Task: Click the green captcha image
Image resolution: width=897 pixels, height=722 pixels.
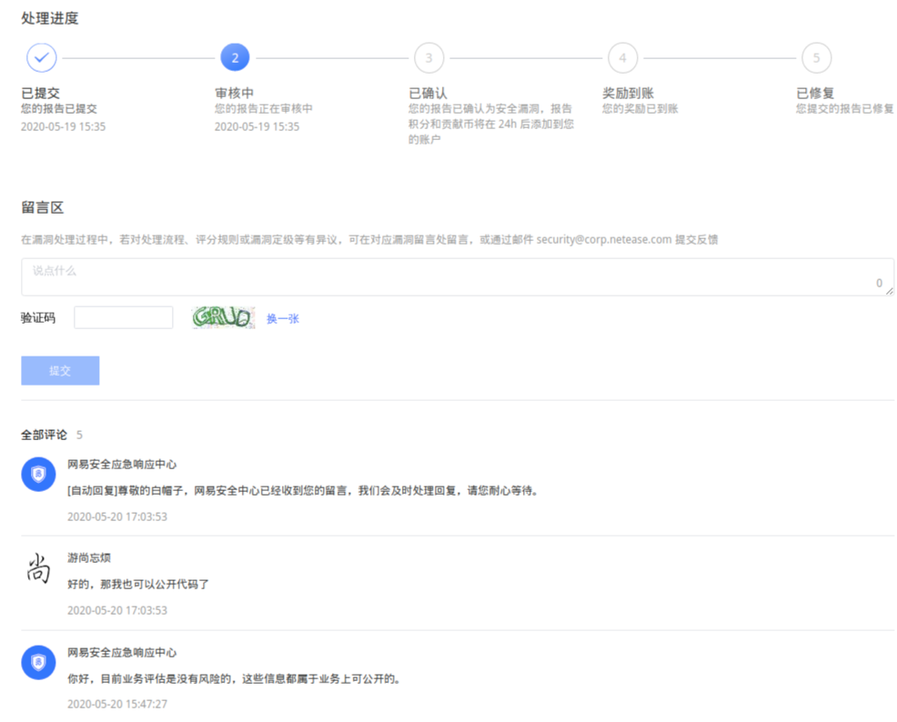Action: (x=223, y=317)
